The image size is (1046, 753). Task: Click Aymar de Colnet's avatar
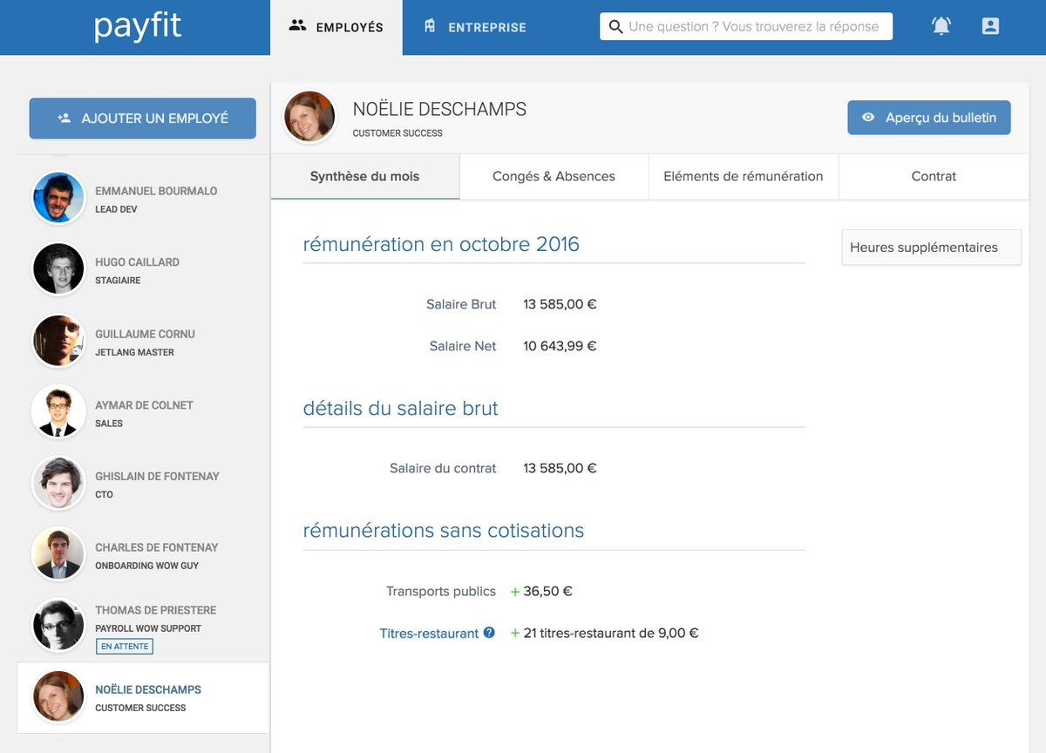[x=58, y=412]
